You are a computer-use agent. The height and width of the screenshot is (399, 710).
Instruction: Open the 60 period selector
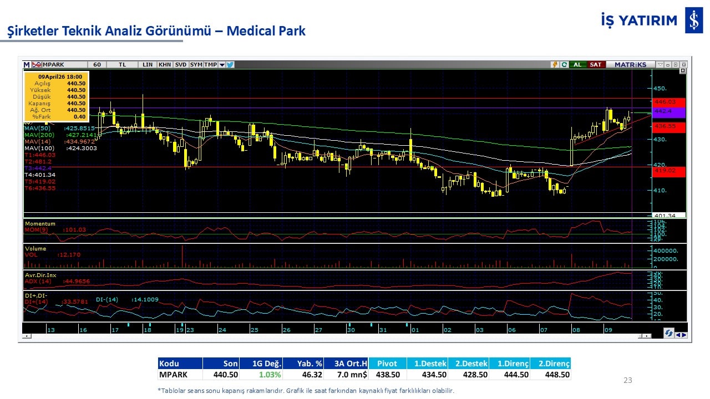pyautogui.click(x=97, y=65)
